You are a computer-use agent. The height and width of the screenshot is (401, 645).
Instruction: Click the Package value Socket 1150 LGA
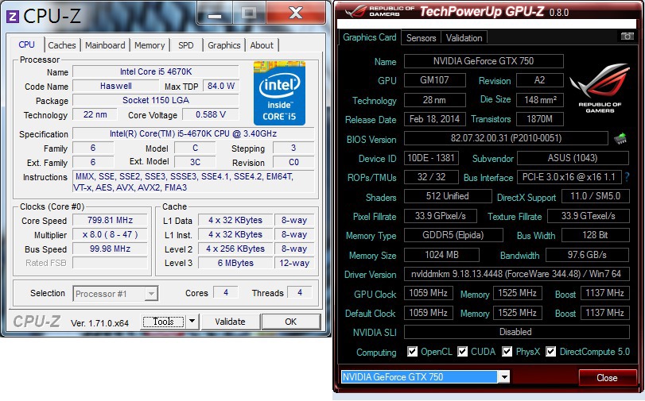point(156,100)
